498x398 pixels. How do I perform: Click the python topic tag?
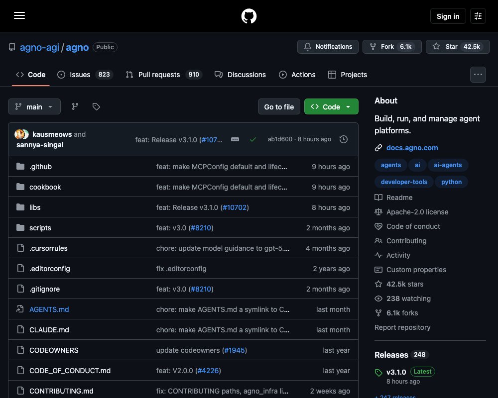451,182
